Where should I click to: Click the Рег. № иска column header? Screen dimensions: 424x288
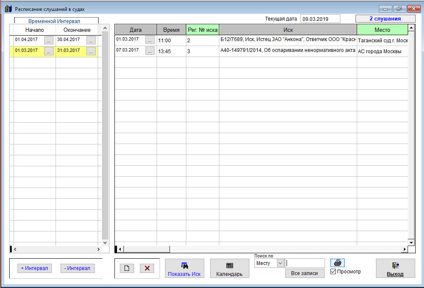203,30
